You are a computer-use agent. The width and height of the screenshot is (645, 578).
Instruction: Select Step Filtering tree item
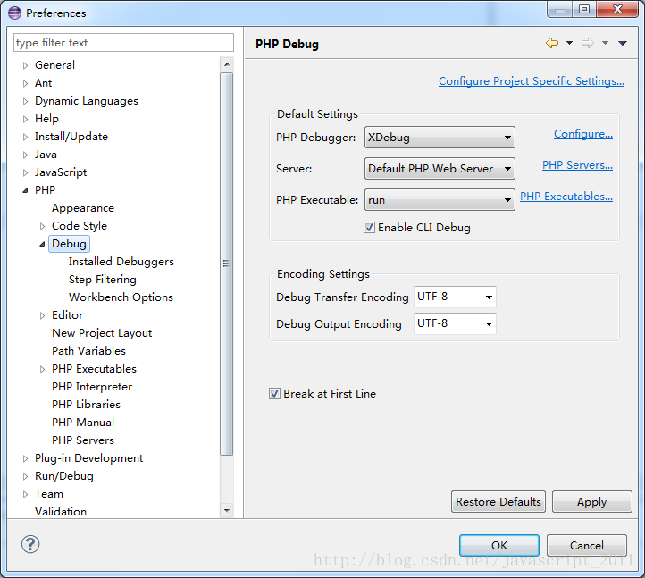(103, 280)
